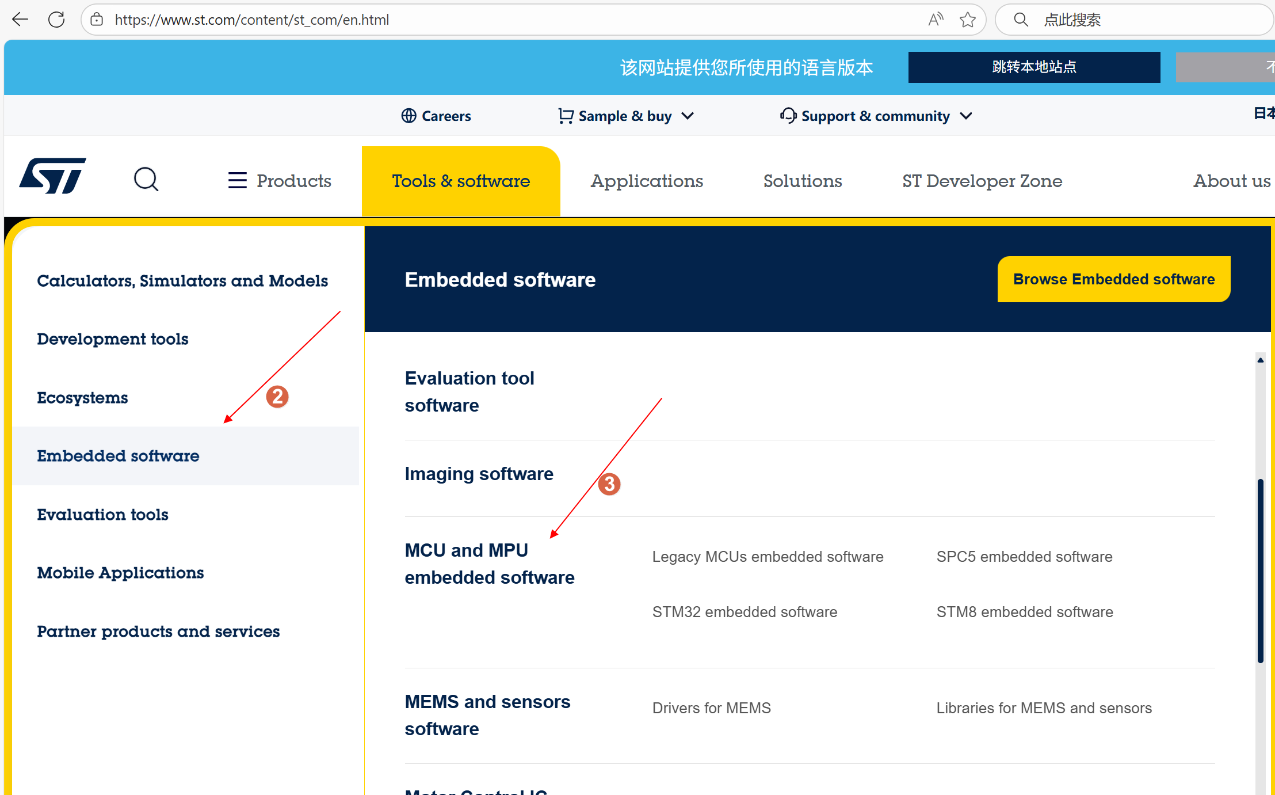The width and height of the screenshot is (1275, 795).
Task: Click the globe icon beside Careers
Action: [409, 116]
